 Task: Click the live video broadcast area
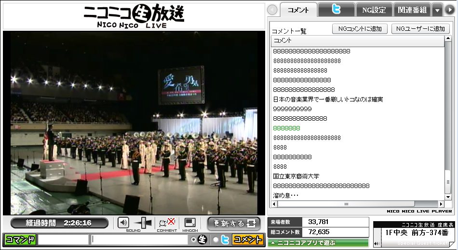pos(134,123)
